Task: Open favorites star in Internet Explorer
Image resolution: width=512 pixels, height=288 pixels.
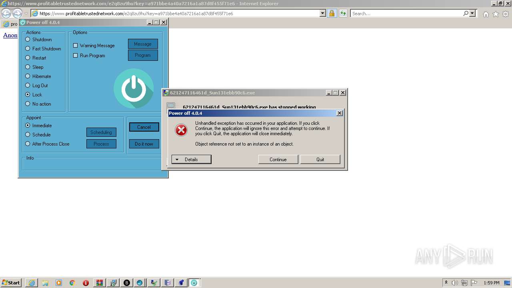Action: click(x=496, y=14)
